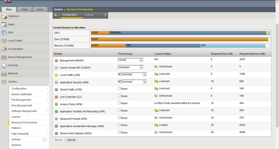Switch to the Help tab
Screen dimensions: 279x149
tap(25, 9)
